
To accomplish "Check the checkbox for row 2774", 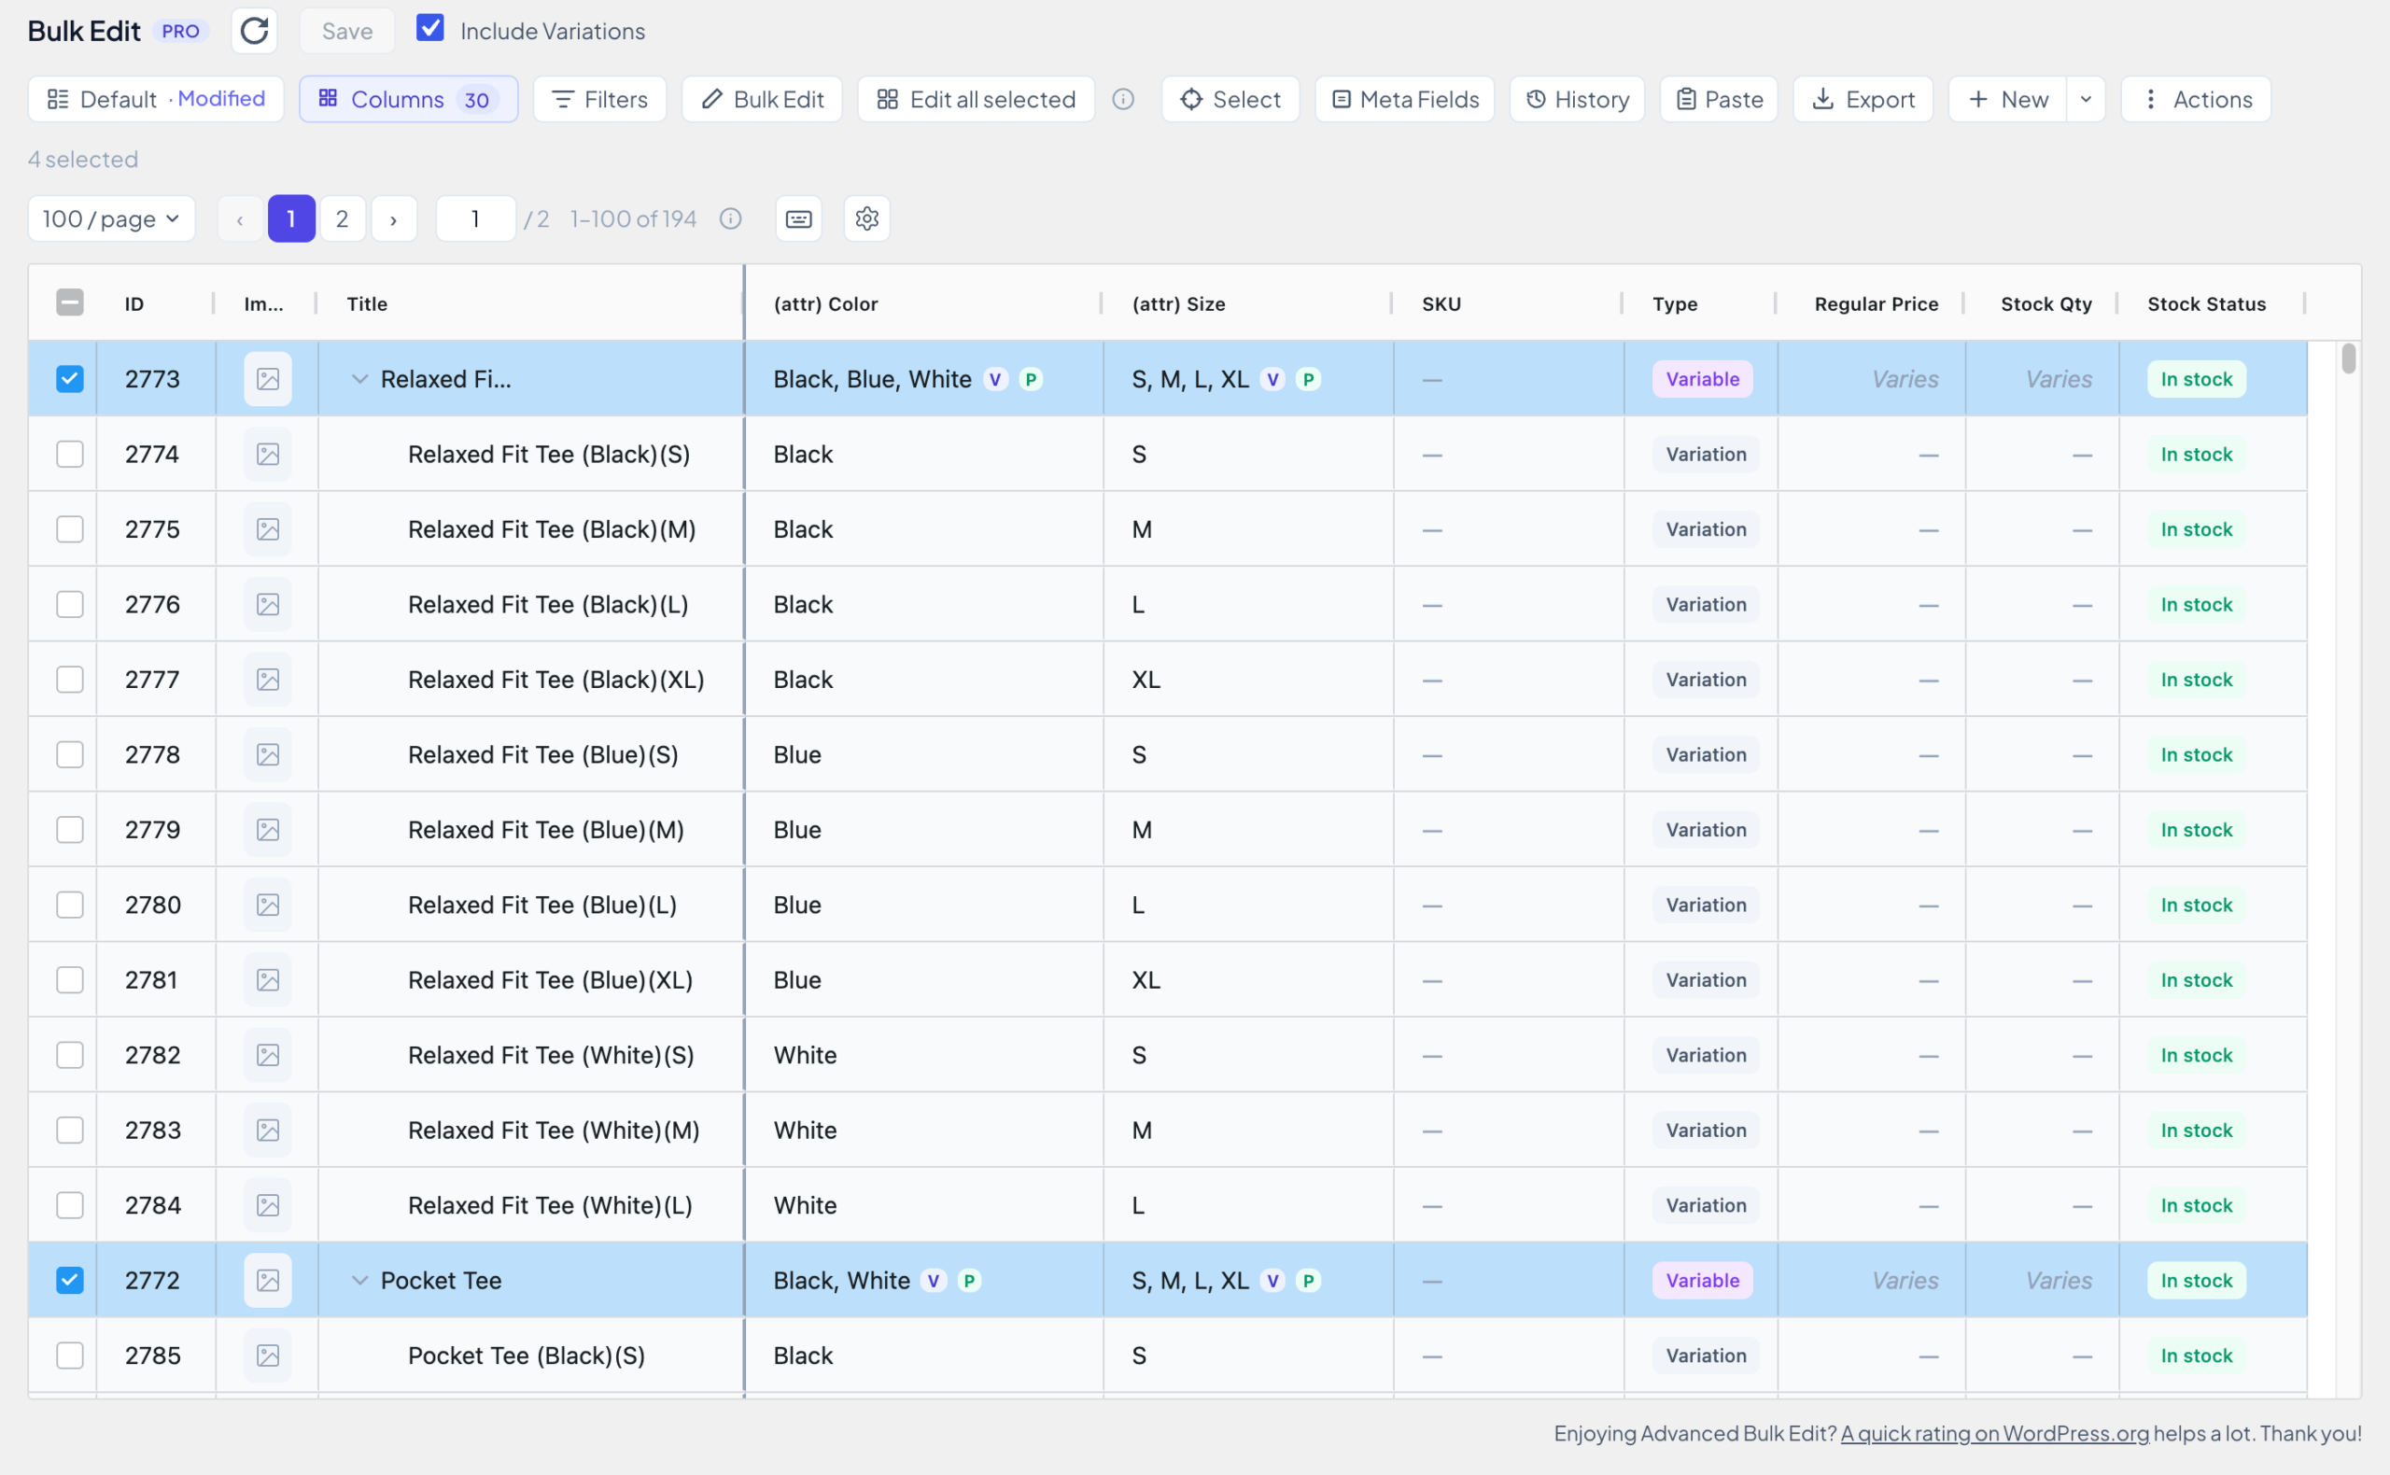I will pyautogui.click(x=69, y=454).
